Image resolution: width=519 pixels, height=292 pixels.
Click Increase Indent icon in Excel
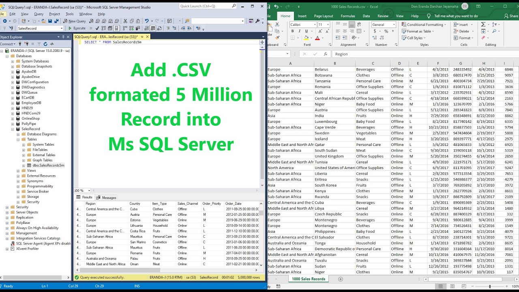(345, 37)
